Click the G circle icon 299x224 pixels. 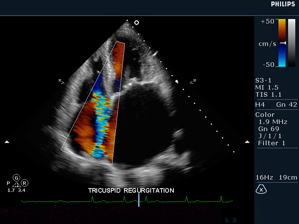pyautogui.click(x=16, y=178)
